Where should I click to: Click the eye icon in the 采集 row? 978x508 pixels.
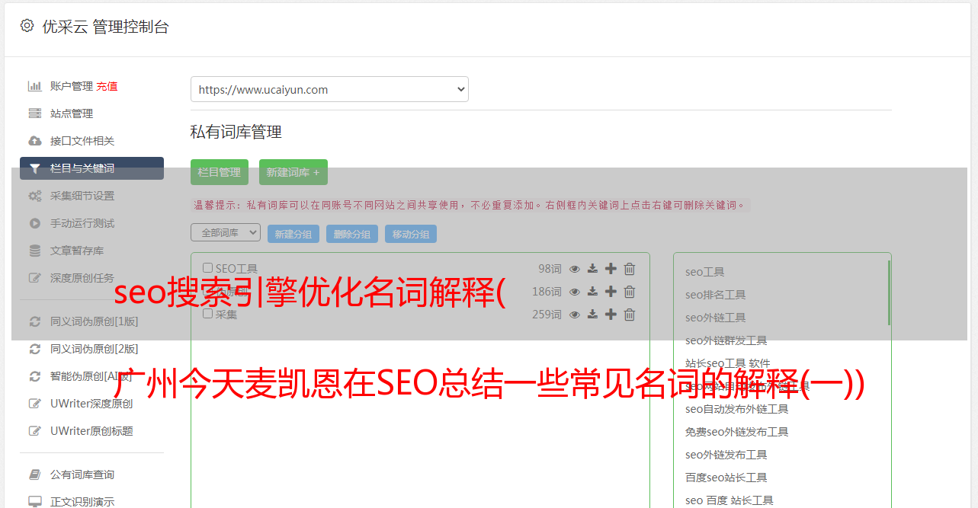click(575, 315)
